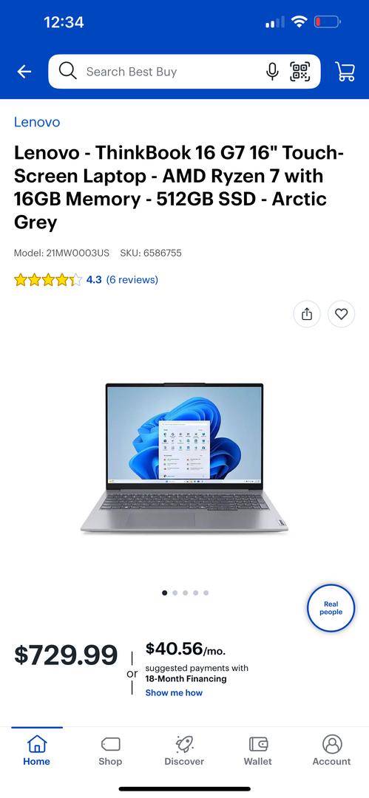Open the QR code scanner
This screenshot has width=369, height=798.
pos(300,72)
